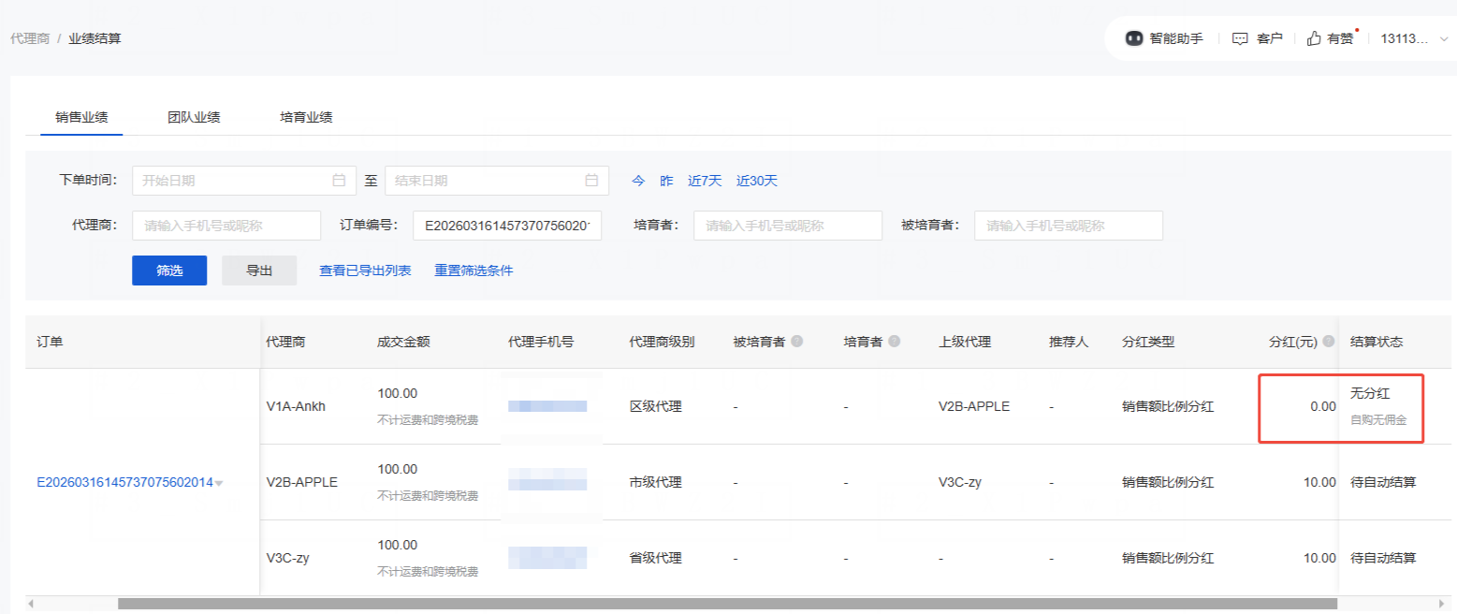The width and height of the screenshot is (1457, 614).
Task: Switch to the 团队业绩 tab
Action: 194,117
